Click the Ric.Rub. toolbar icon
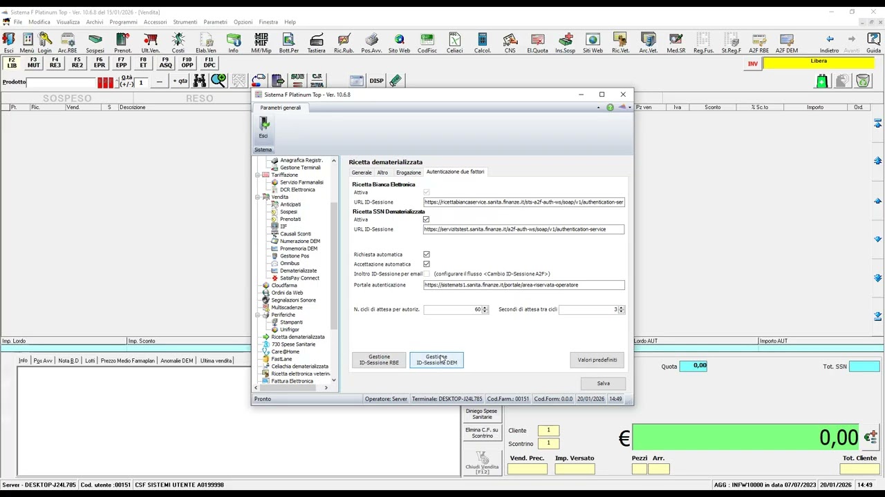 coord(344,43)
